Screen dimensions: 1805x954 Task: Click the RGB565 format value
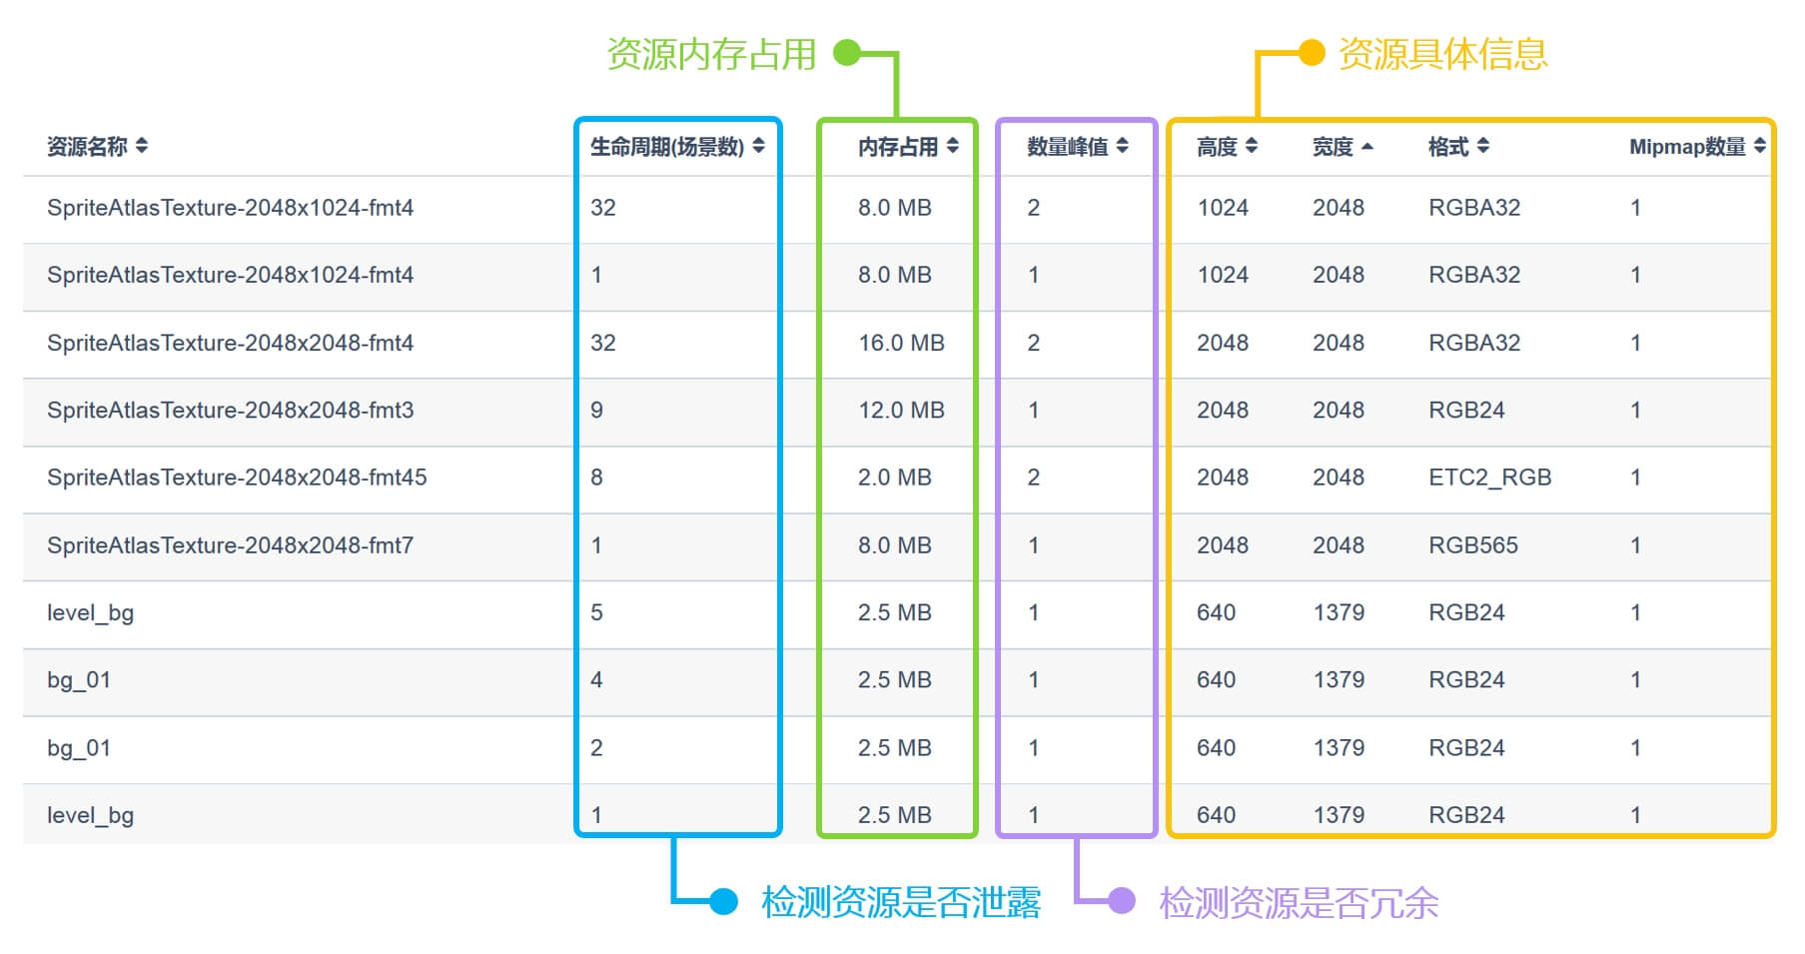[x=1472, y=545]
